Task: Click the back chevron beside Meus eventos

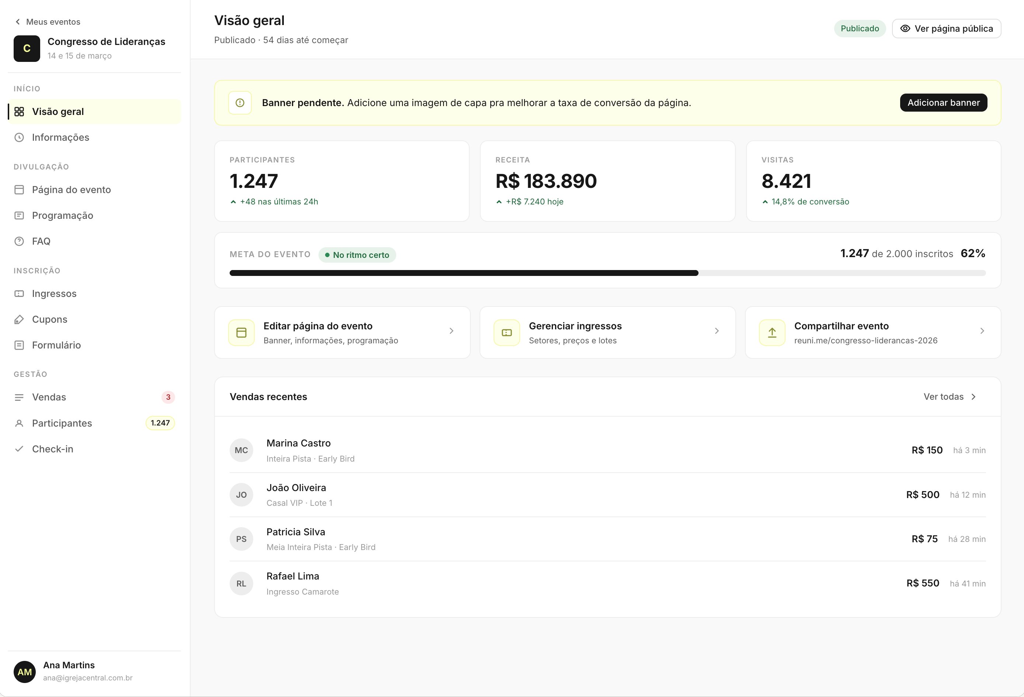Action: 18,22
